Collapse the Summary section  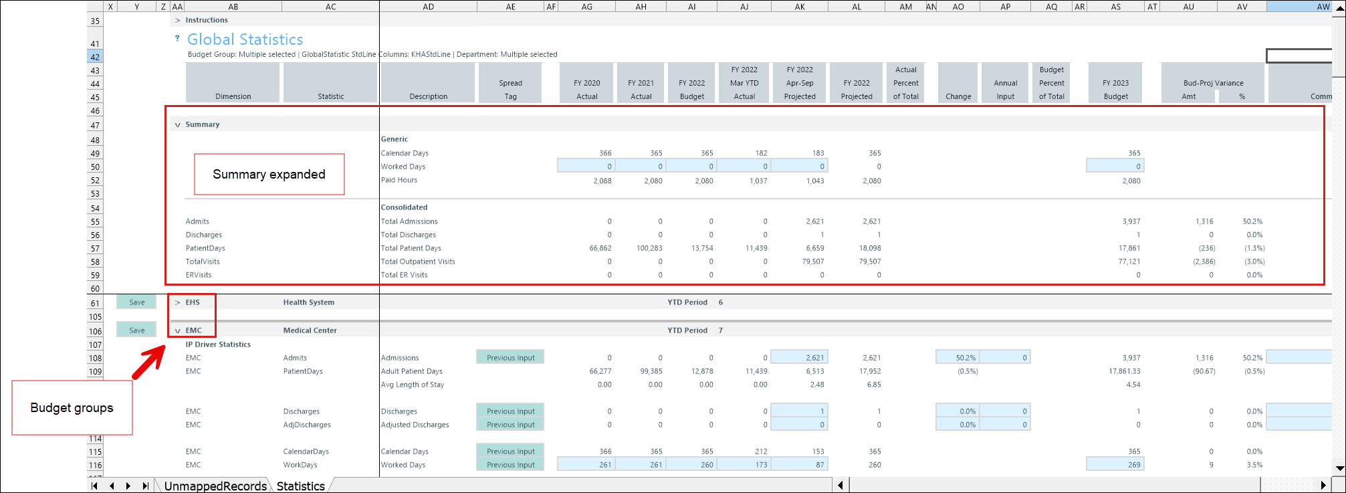[178, 125]
